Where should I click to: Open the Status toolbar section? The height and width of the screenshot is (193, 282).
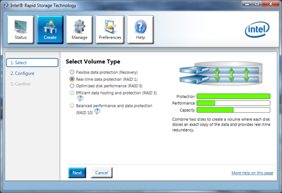coord(20,30)
